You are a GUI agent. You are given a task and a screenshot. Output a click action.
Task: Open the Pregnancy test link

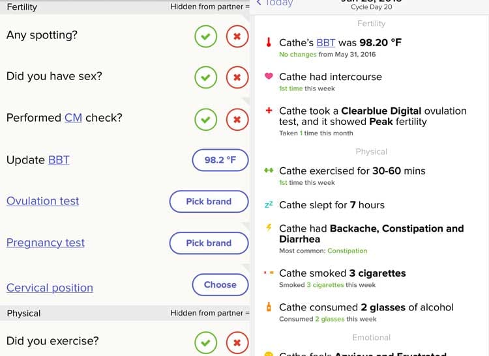coord(46,243)
